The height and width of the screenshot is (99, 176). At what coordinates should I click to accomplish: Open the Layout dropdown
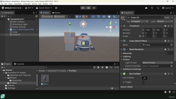168,8
